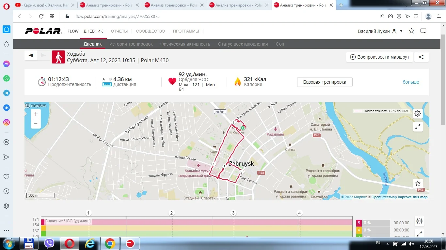
Task: Add page to bookmarks heart icon
Action: tap(416, 16)
